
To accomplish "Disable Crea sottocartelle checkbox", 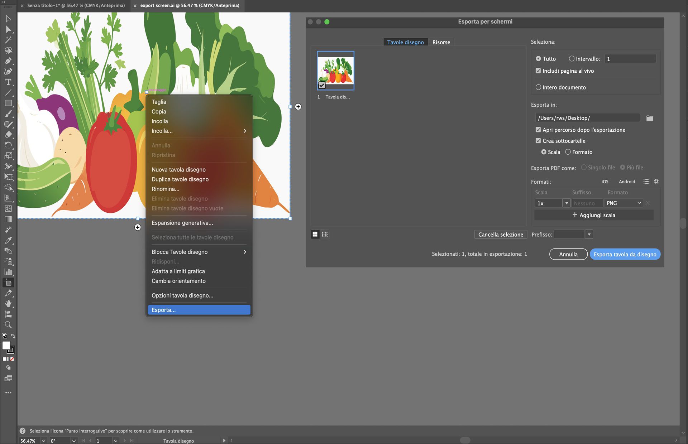I will 538,141.
